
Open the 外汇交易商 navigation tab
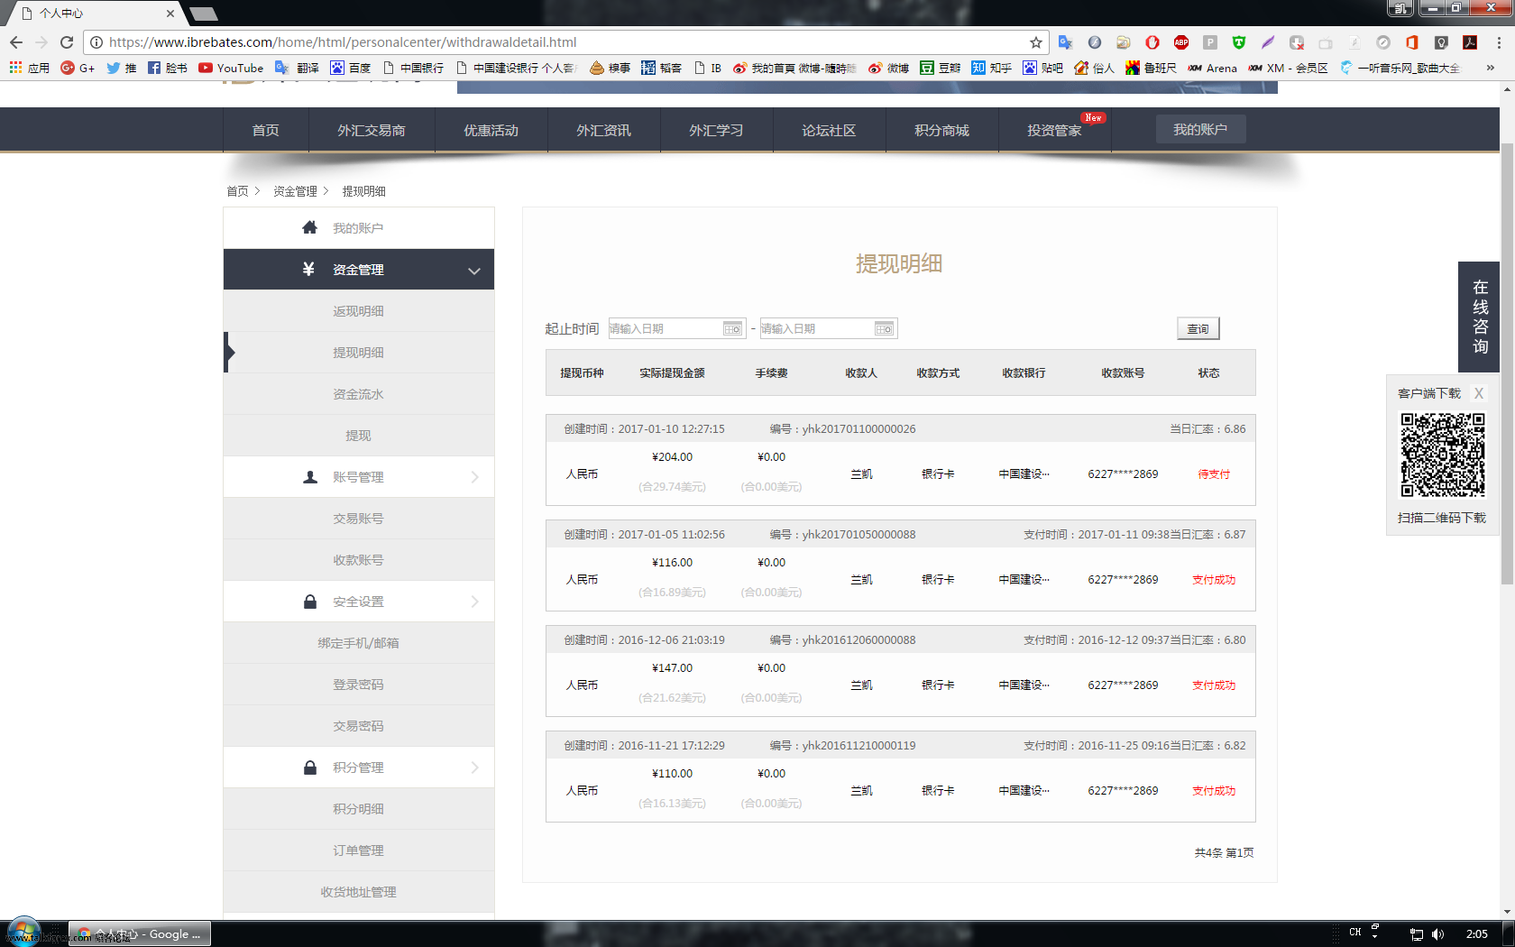(x=372, y=130)
